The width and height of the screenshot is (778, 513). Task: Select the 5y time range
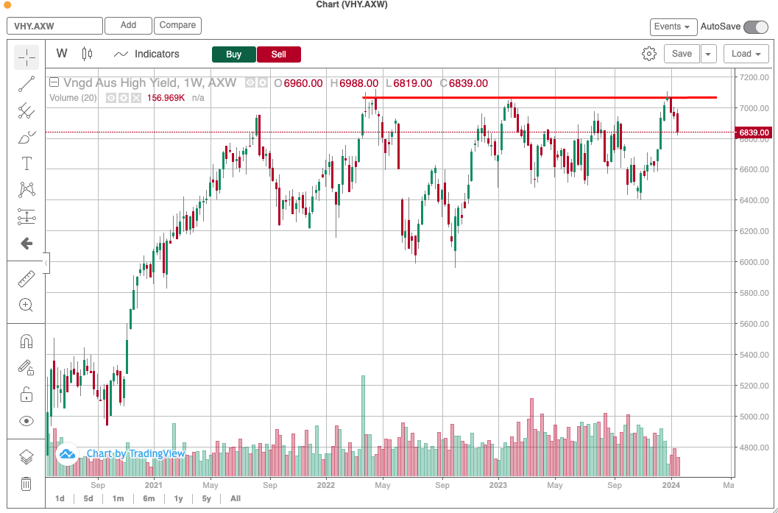tap(206, 498)
